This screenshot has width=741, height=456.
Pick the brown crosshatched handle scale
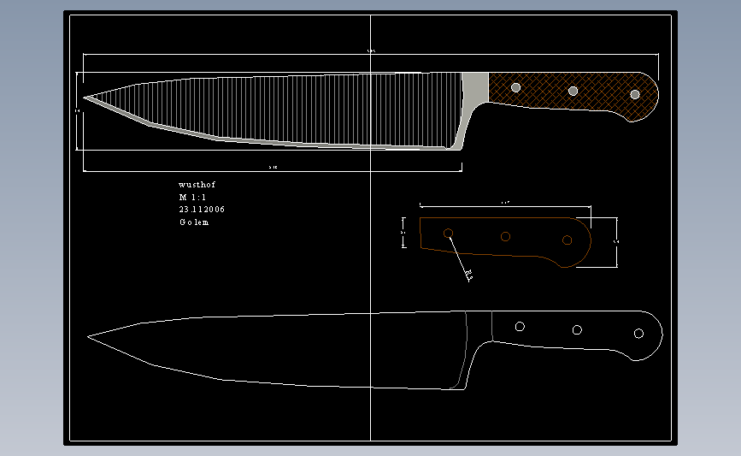573,97
